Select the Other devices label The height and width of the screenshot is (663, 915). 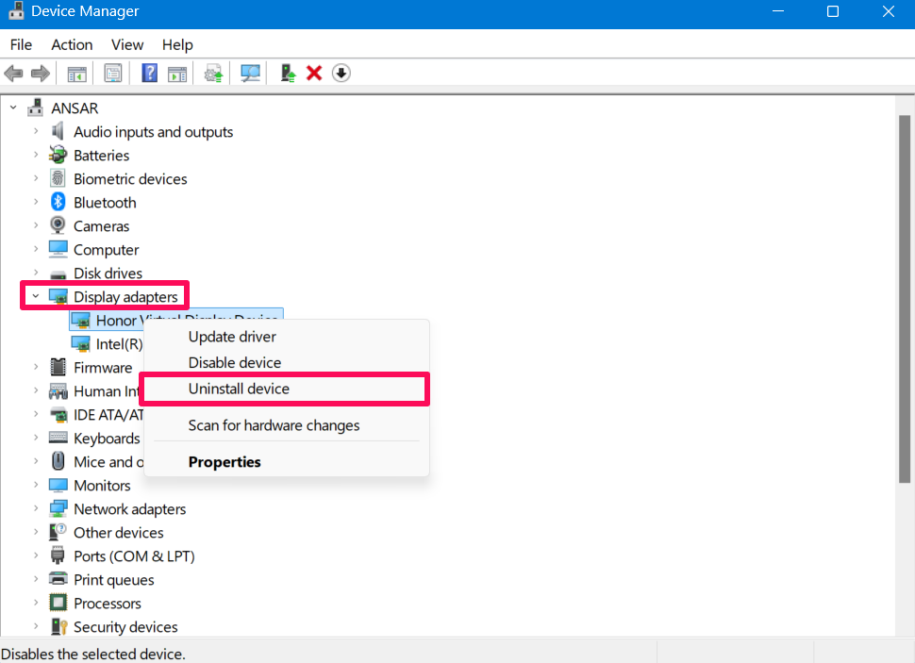(119, 532)
